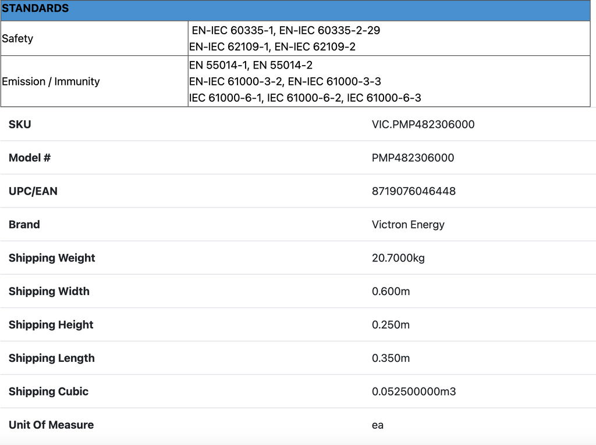The height and width of the screenshot is (445, 596).
Task: Select the 20.7000kg weight value
Action: click(398, 258)
